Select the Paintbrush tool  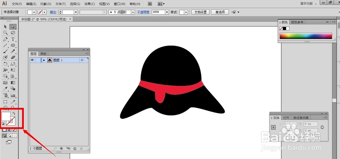tap(5, 51)
